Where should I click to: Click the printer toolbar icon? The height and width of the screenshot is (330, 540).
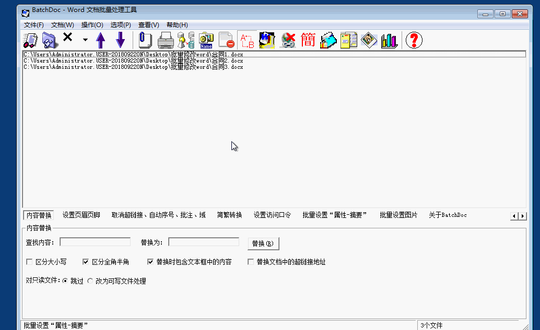166,40
